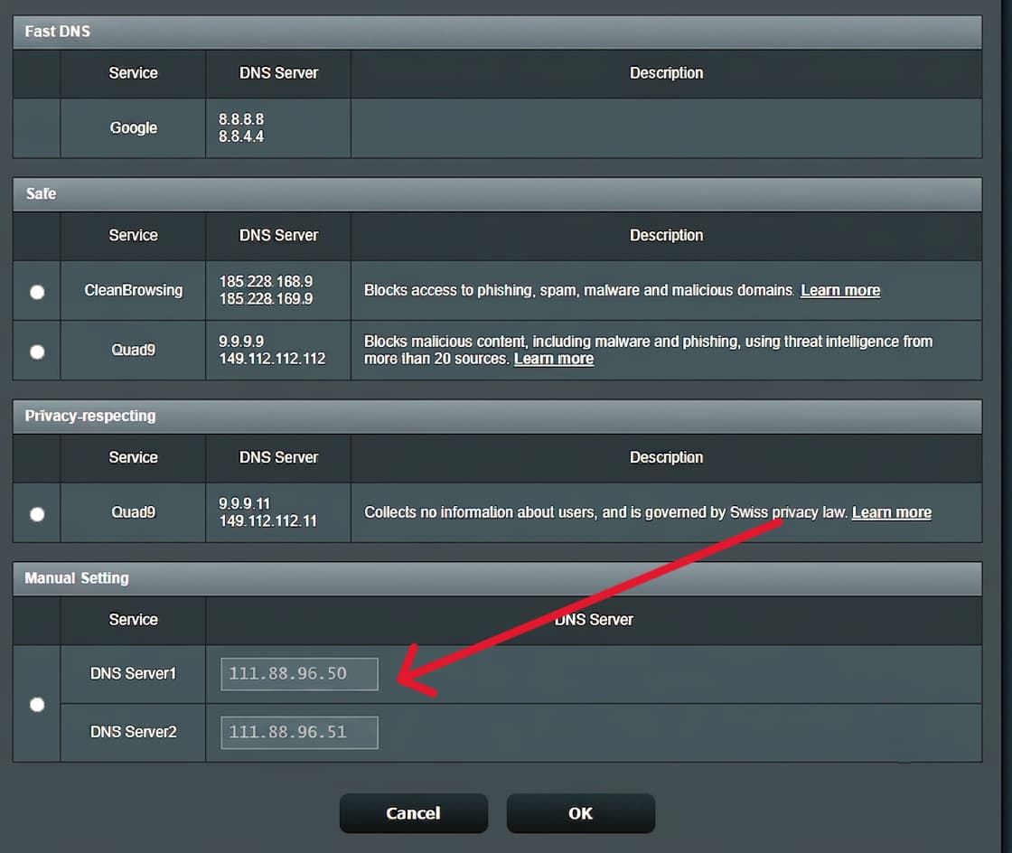The image size is (1012, 853).
Task: Click the DNS Server1 label
Action: pos(133,673)
